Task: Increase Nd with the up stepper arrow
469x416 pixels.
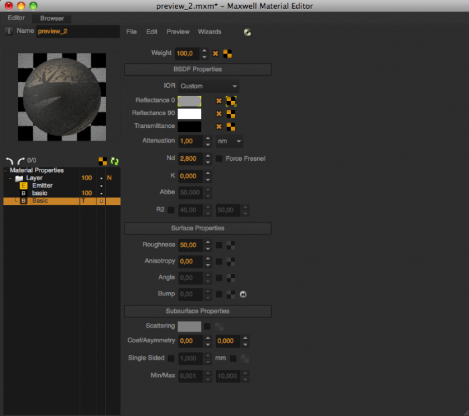Action: click(208, 155)
